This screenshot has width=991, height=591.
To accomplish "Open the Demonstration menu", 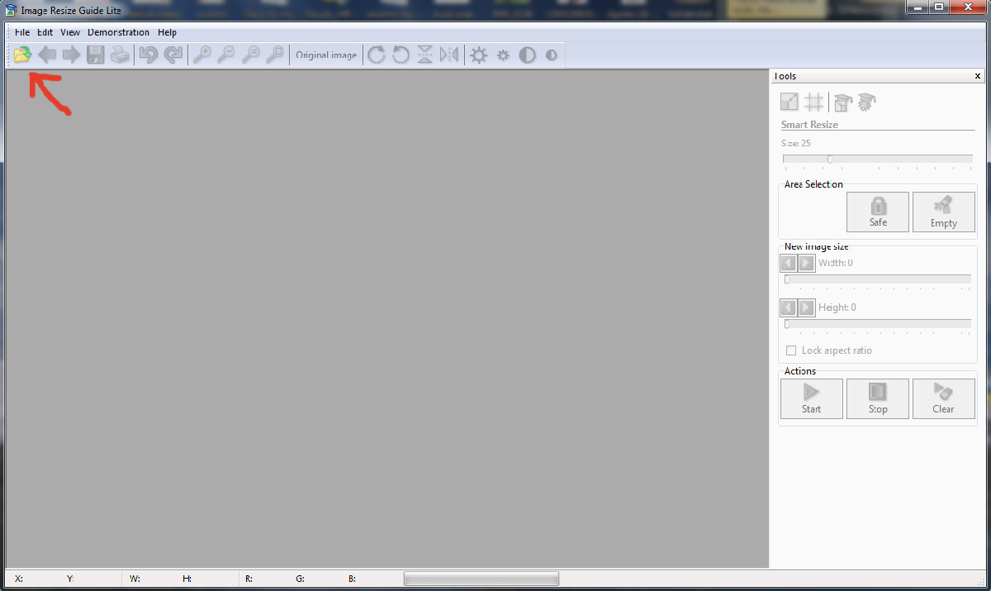I will [x=118, y=32].
